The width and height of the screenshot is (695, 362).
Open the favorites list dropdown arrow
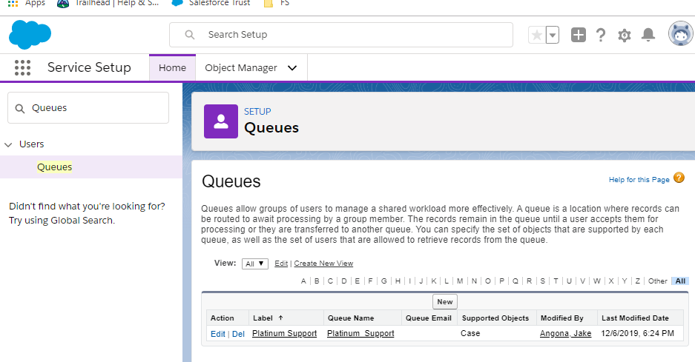[553, 35]
